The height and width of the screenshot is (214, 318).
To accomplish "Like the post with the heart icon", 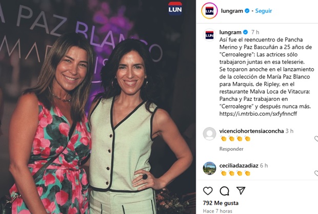I will pyautogui.click(x=208, y=191).
